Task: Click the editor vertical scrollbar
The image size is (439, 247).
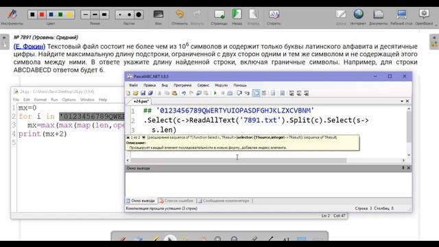Action: (x=409, y=128)
